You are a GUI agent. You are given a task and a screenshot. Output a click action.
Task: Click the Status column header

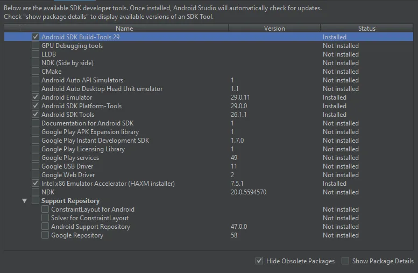[x=366, y=29]
